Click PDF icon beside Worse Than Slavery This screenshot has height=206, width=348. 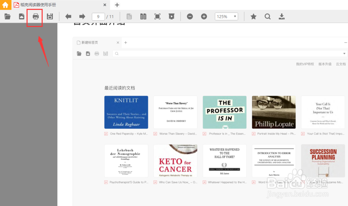click(x=155, y=134)
